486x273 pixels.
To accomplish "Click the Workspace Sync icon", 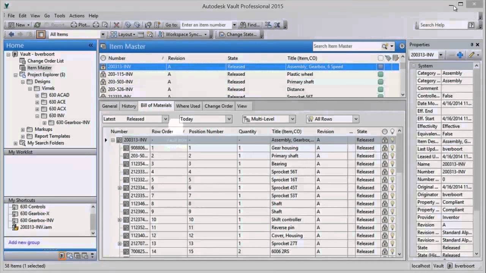I will click(x=161, y=35).
